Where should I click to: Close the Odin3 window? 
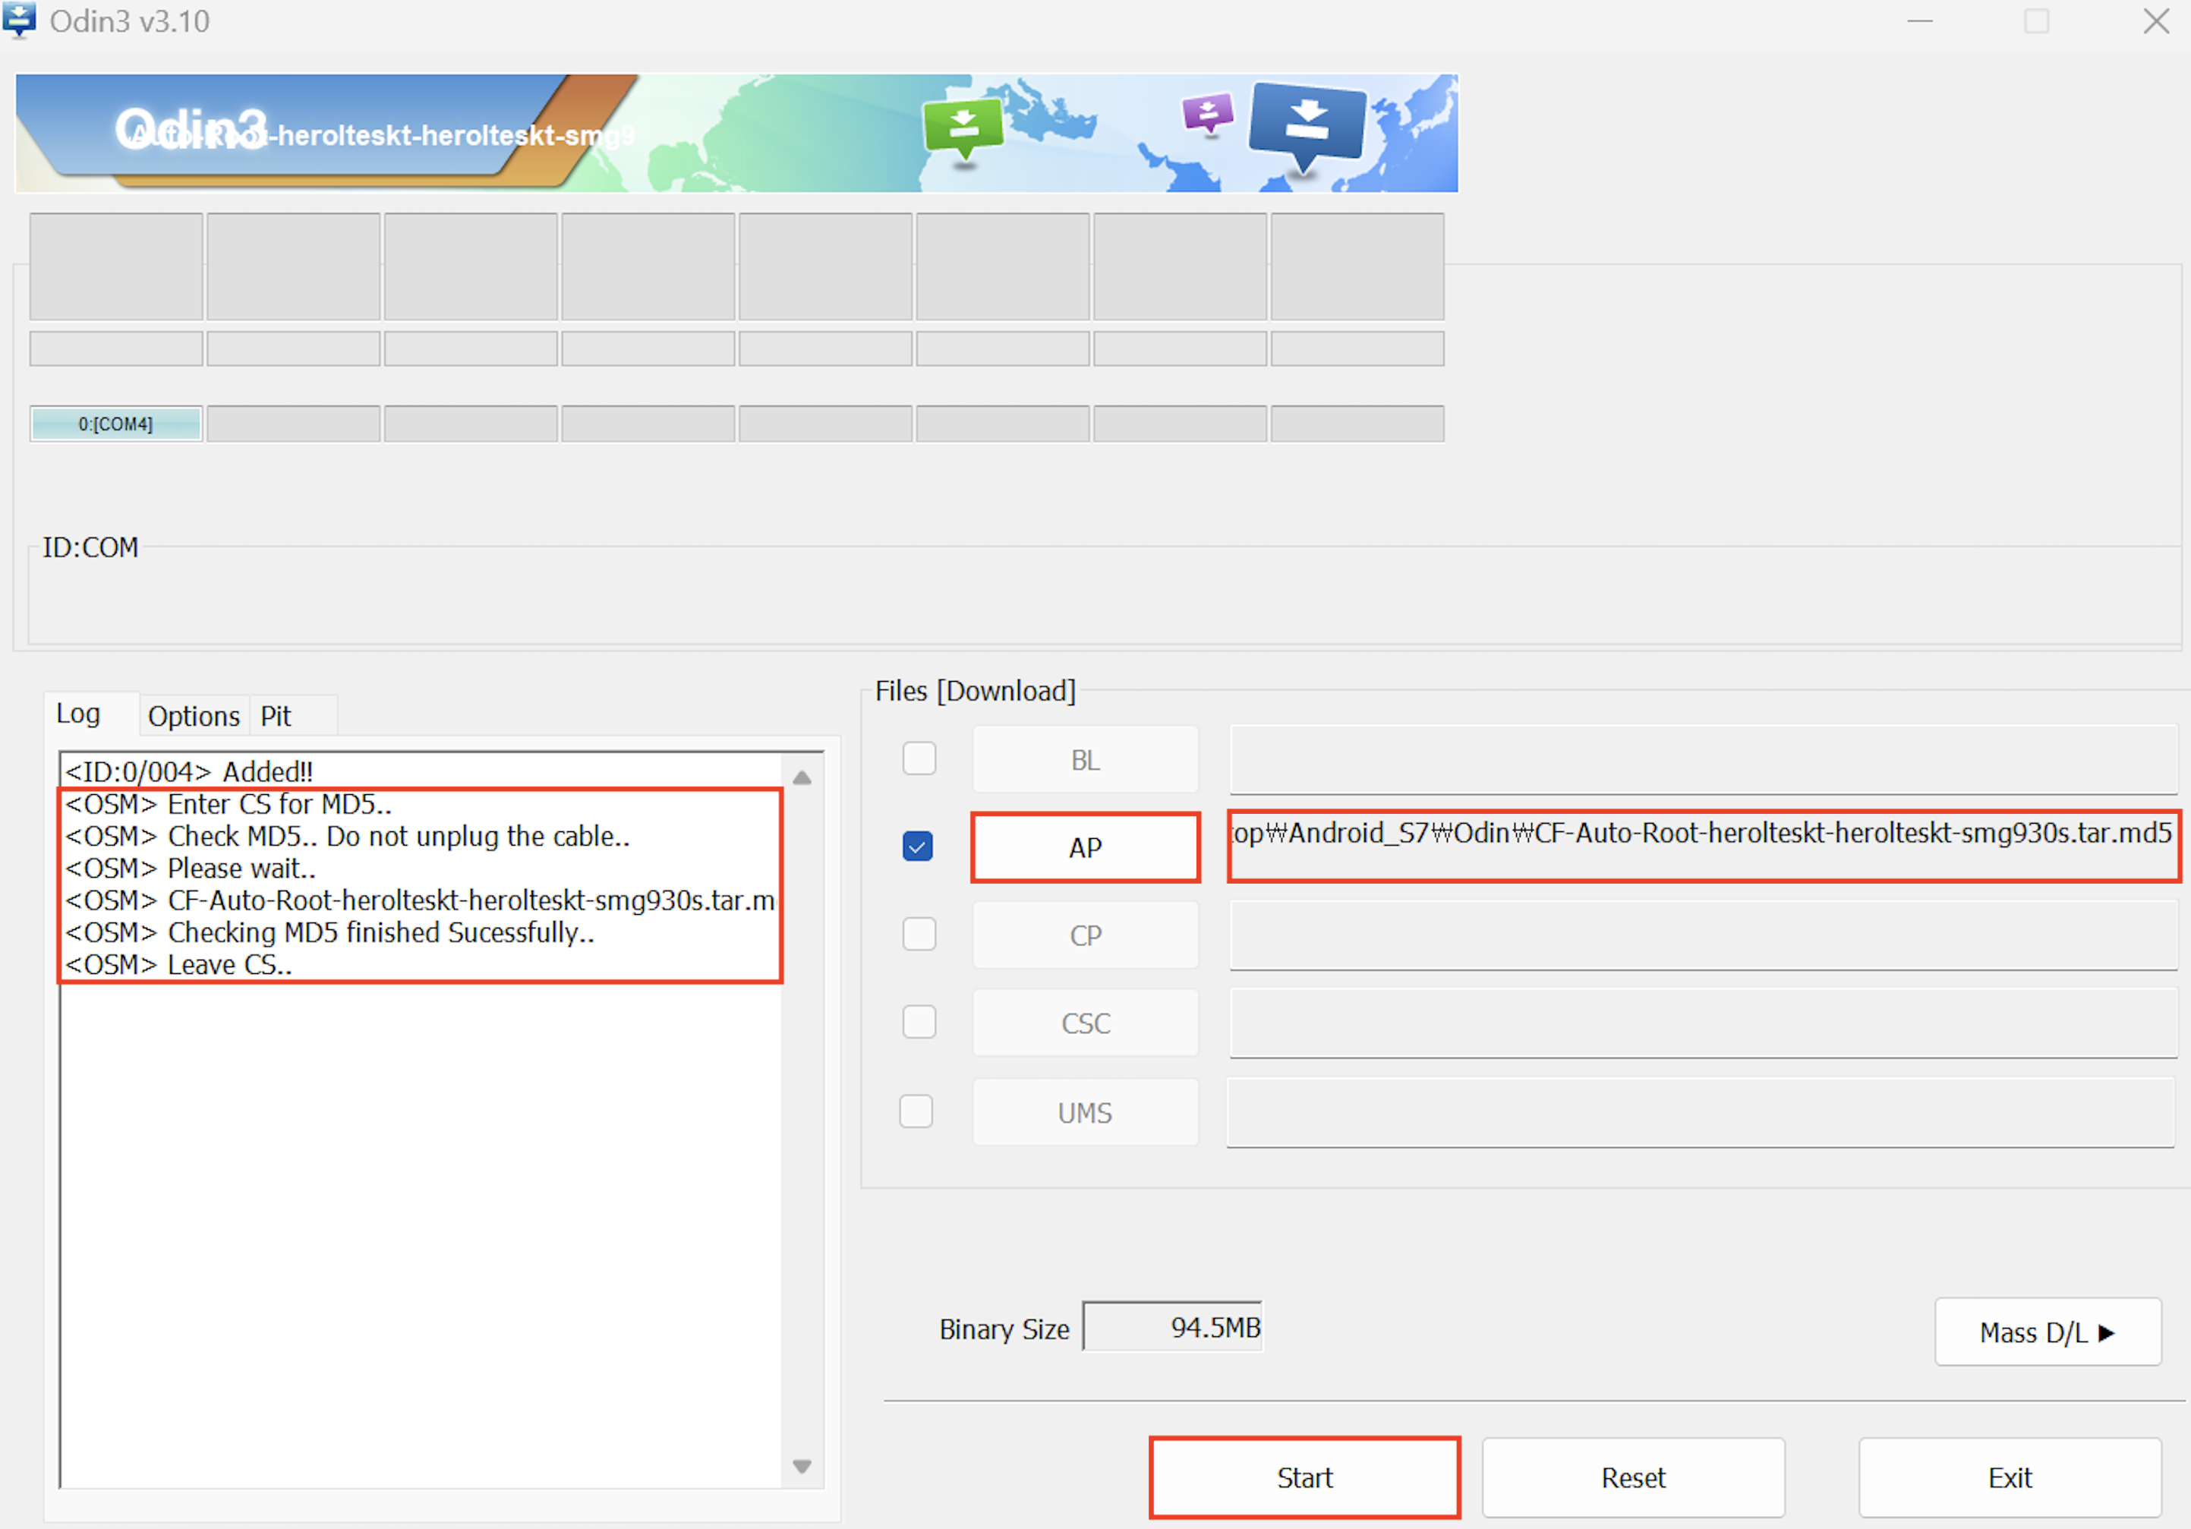2155,21
